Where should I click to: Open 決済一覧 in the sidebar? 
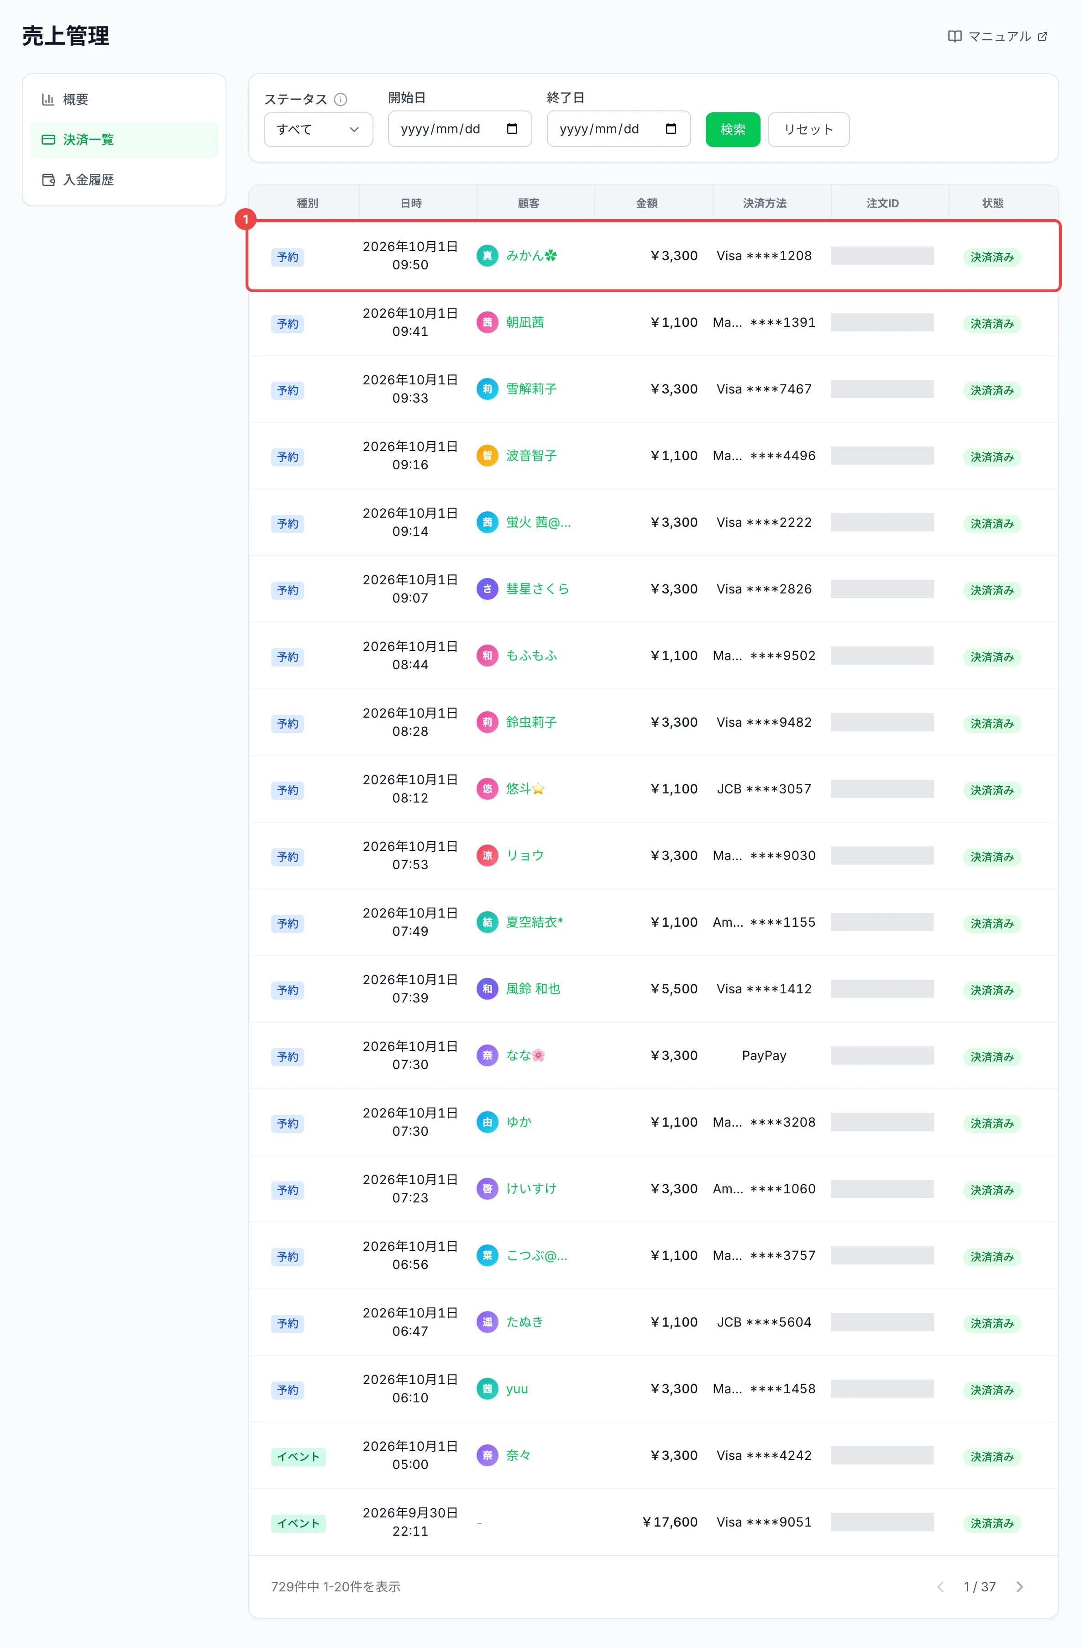coord(124,140)
